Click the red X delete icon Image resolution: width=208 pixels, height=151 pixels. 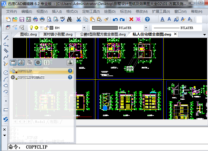coord(131,19)
